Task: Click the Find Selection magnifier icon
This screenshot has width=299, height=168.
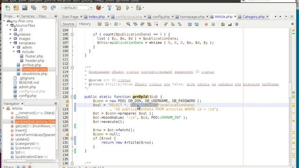Action: tap(128, 24)
